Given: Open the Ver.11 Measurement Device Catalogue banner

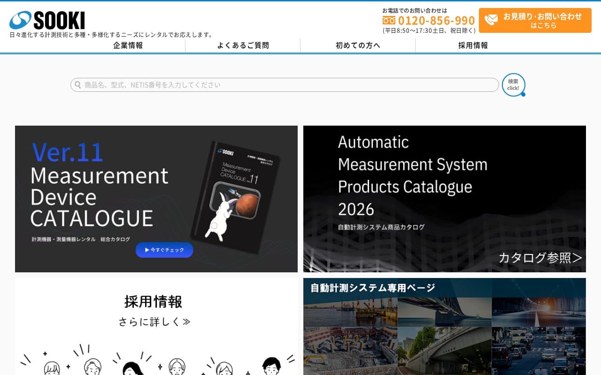Looking at the screenshot, I should [x=156, y=199].
